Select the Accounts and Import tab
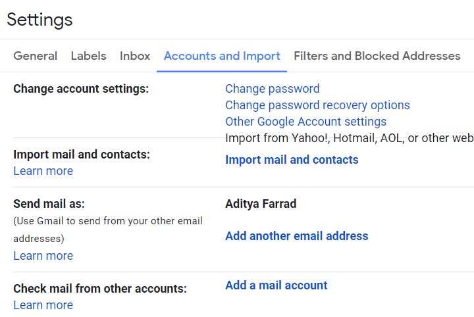Viewport: 474px width, 317px height. [222, 56]
